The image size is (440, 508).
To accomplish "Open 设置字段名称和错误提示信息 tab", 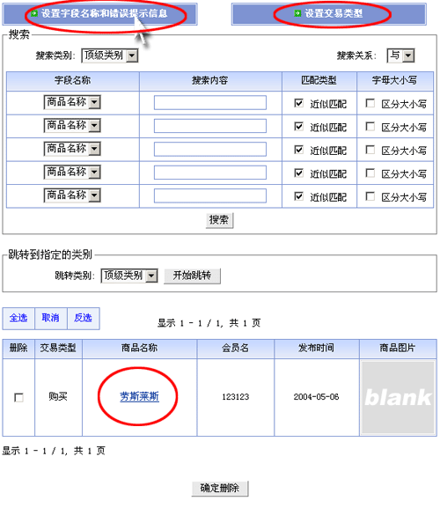I will pyautogui.click(x=99, y=14).
